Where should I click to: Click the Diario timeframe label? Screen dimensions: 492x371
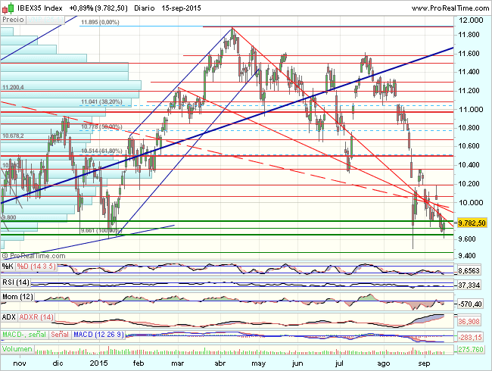145,8
